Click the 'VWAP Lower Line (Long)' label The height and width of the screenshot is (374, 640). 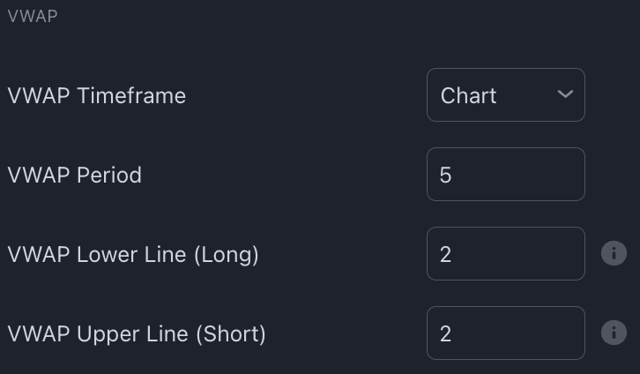(133, 254)
